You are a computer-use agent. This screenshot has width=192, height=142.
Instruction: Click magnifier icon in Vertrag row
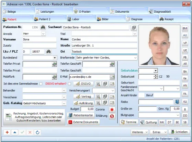click(98, 96)
